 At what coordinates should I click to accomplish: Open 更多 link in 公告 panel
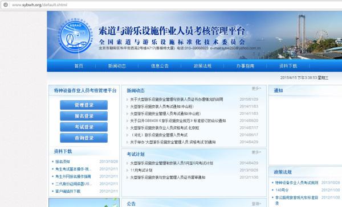pyautogui.click(x=256, y=204)
